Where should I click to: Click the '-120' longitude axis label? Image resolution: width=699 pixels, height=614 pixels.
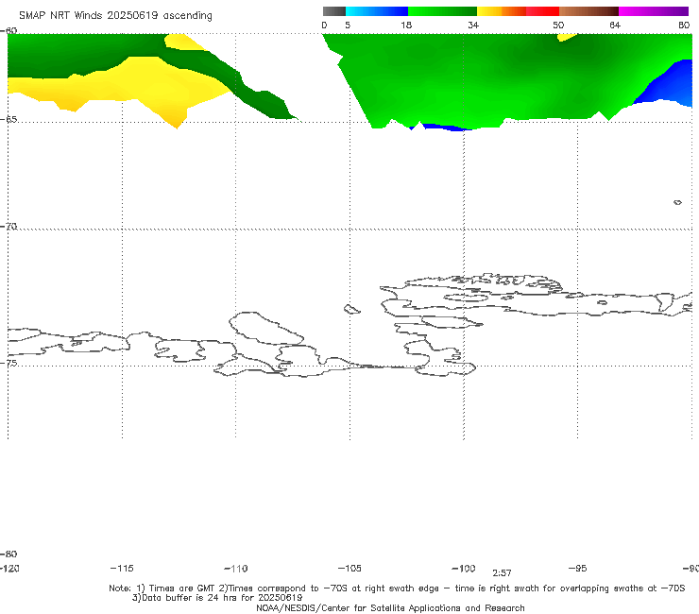(9, 569)
